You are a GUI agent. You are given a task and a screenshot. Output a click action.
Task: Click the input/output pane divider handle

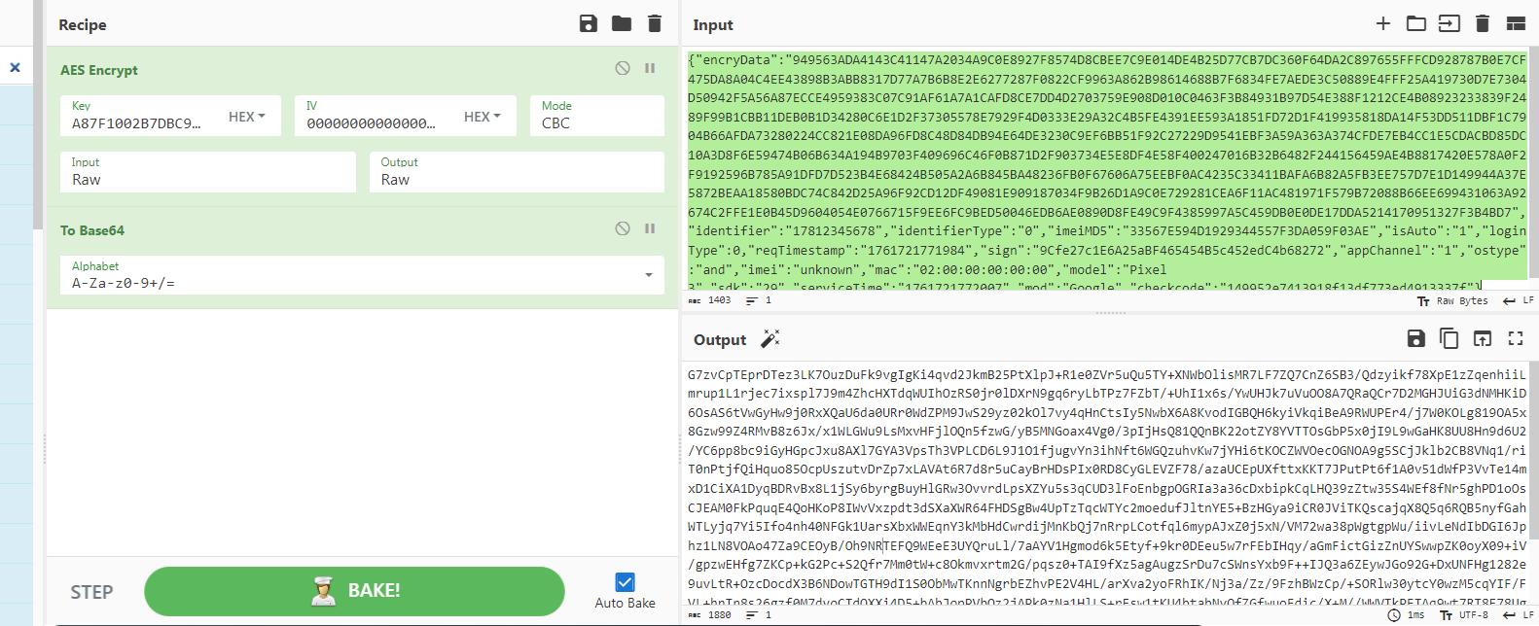(1110, 313)
